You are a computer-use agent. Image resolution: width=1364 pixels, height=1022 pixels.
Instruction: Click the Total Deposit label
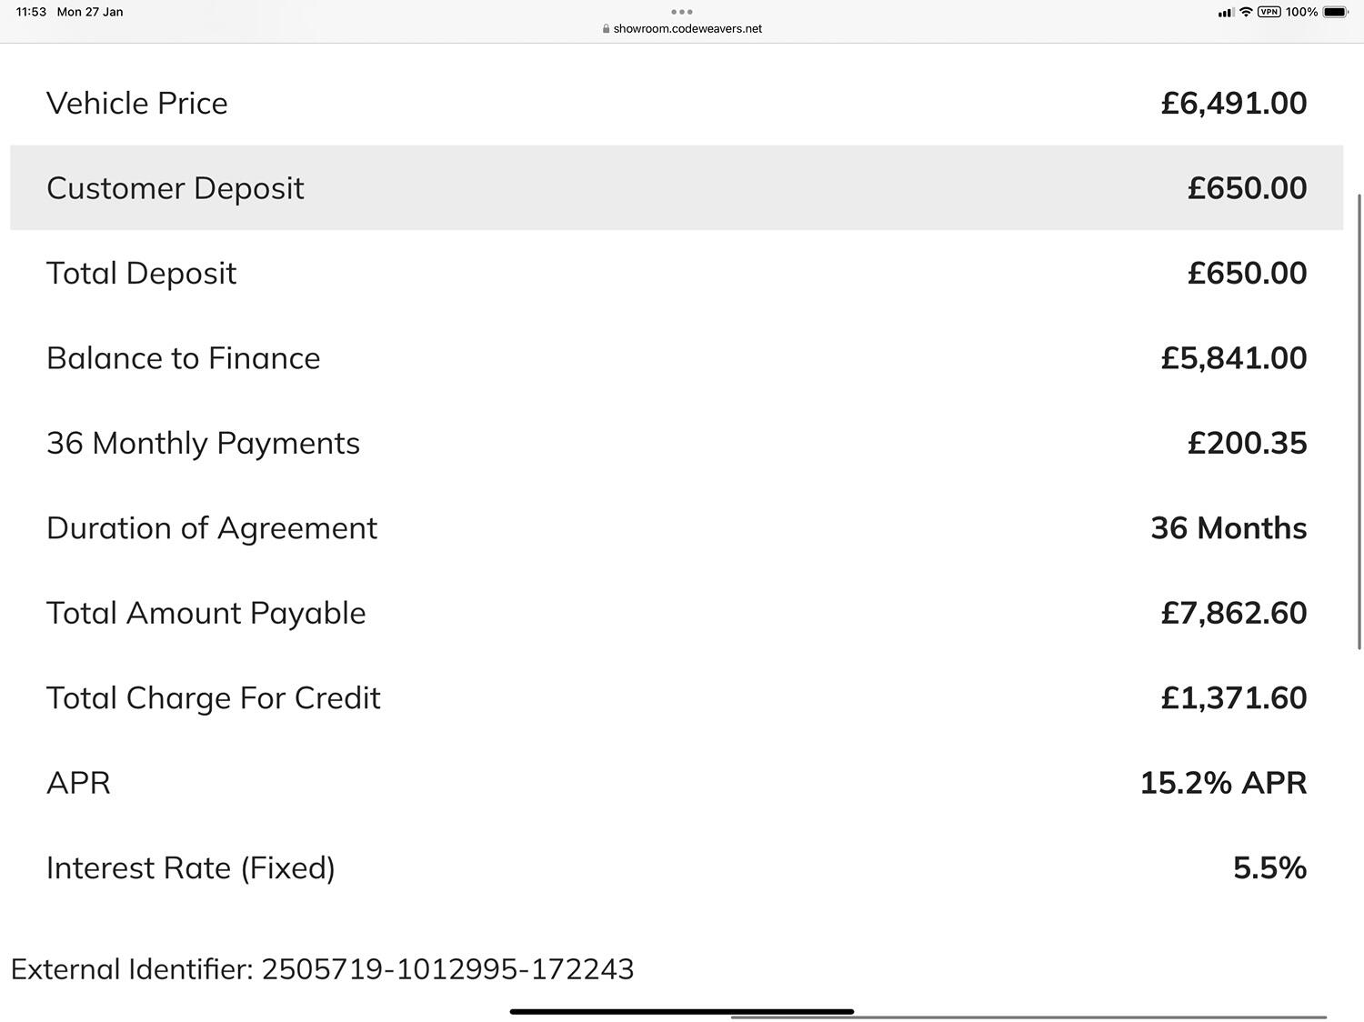tap(141, 273)
